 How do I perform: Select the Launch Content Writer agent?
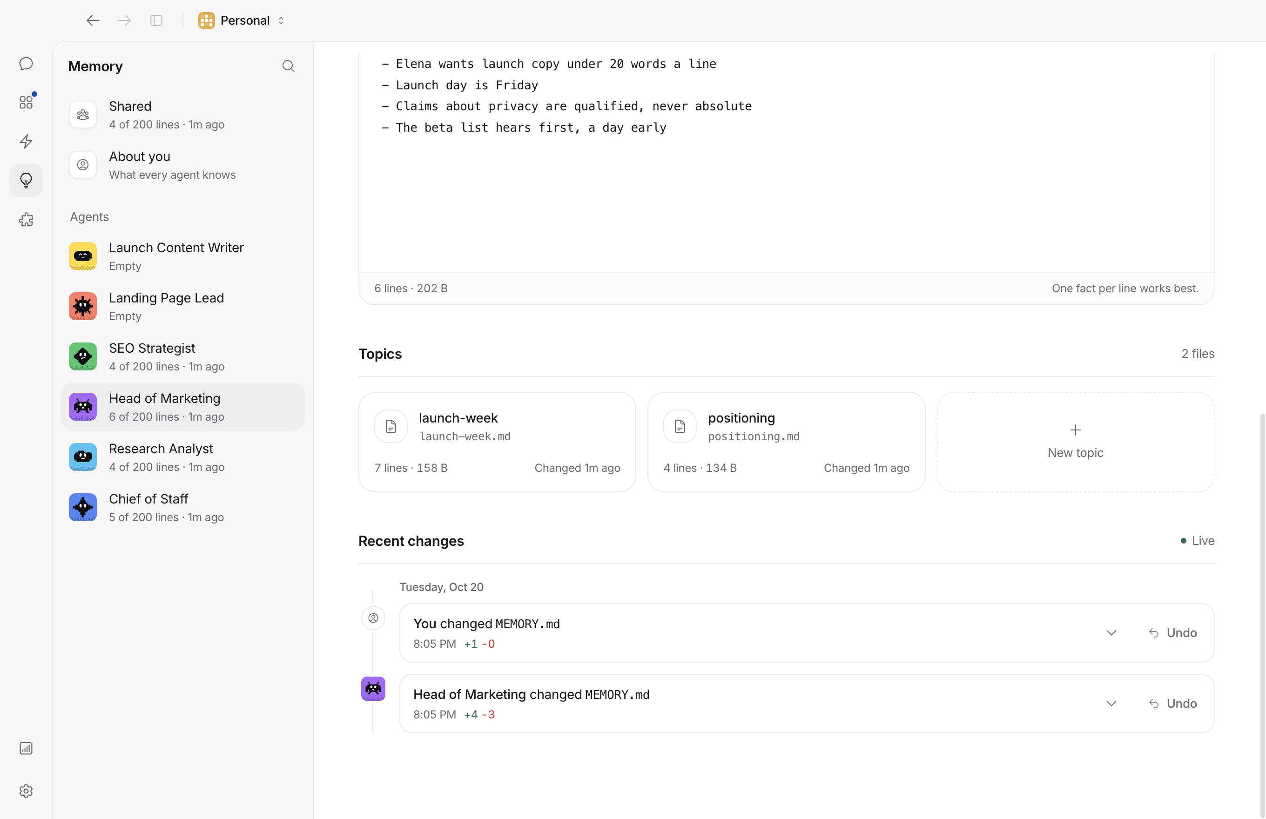pos(183,256)
